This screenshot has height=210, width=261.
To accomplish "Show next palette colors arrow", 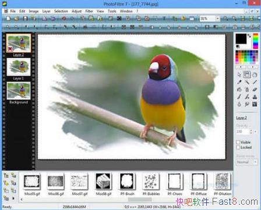I will coord(253,67).
